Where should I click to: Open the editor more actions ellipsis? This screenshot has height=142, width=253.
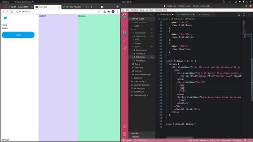[x=249, y=15]
